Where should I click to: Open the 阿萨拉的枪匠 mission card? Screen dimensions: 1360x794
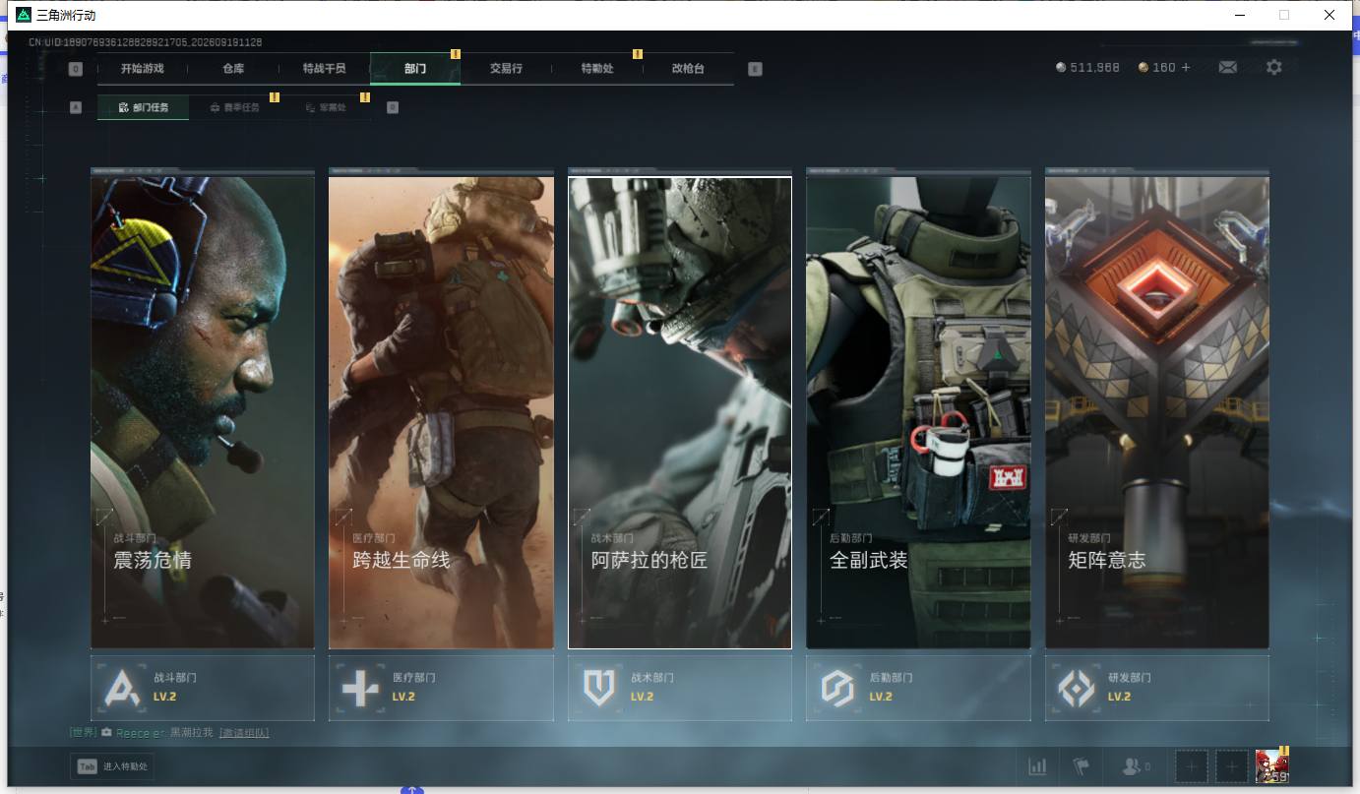[680, 412]
